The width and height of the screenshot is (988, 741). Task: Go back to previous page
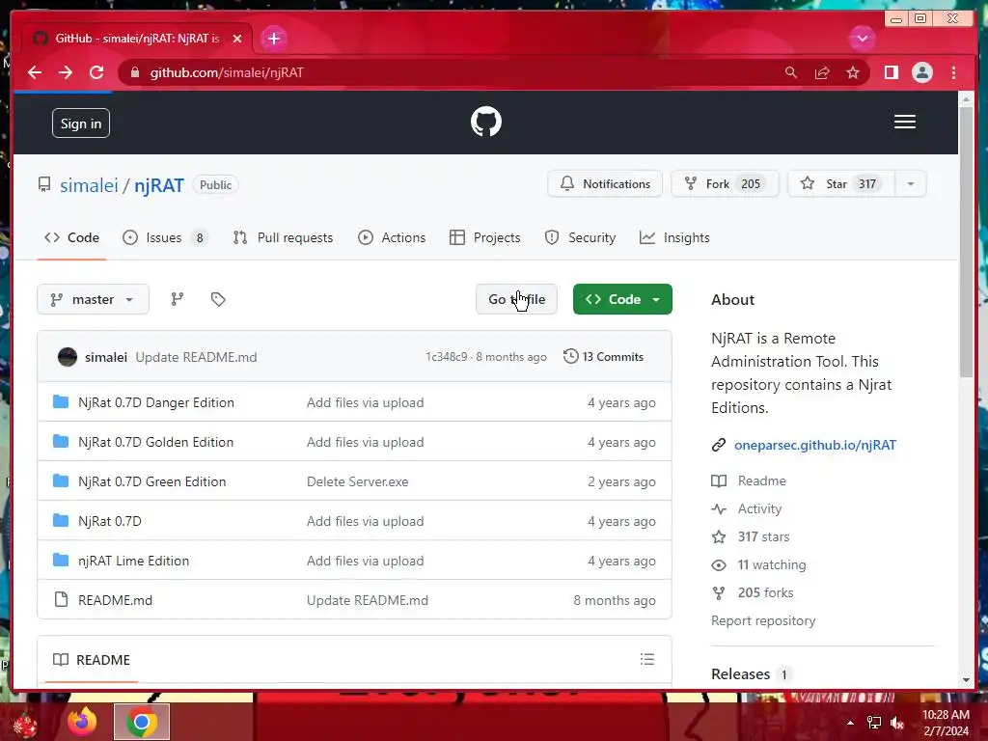point(35,72)
